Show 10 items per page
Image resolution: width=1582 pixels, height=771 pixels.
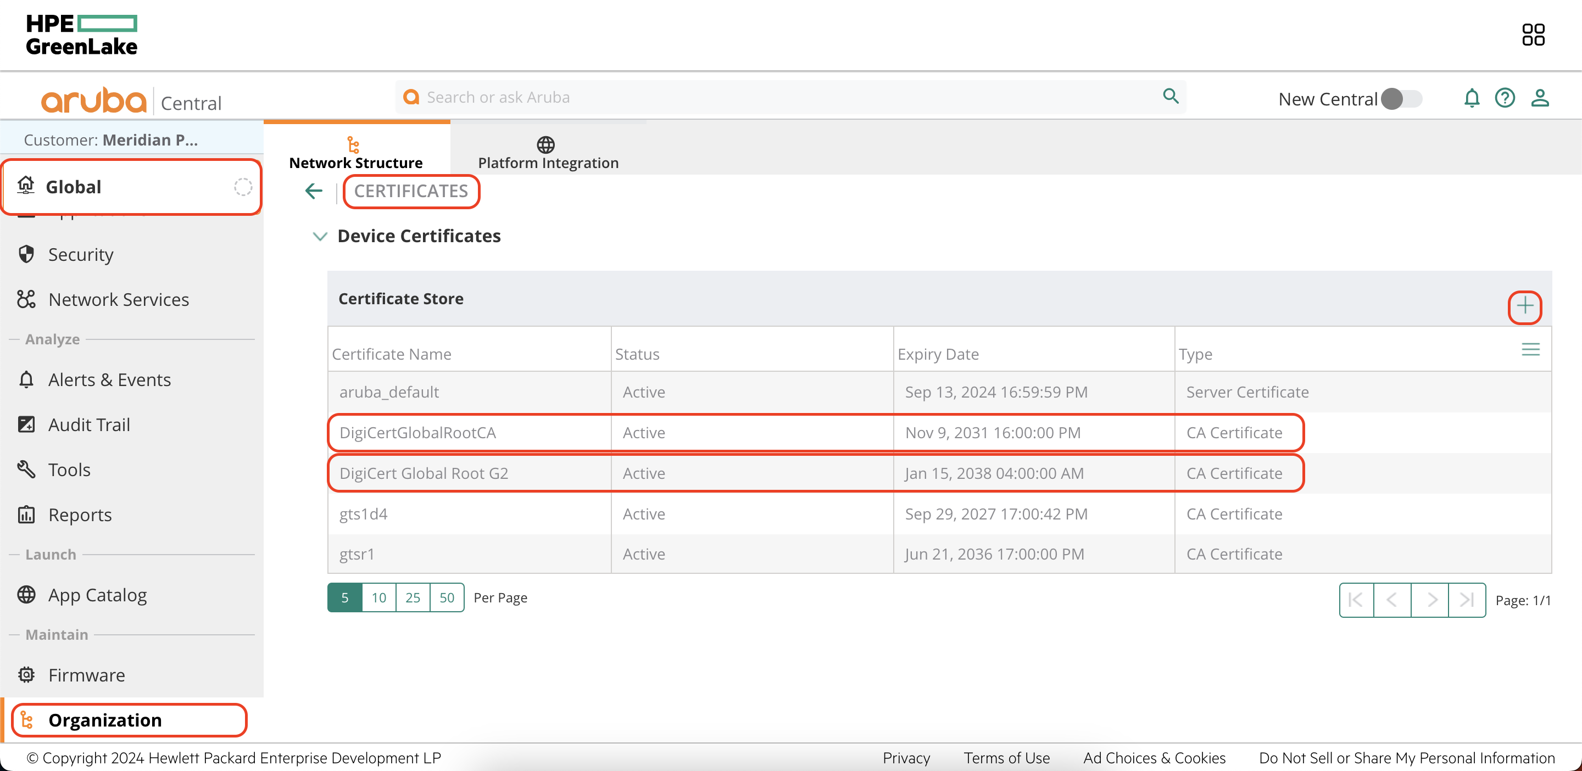click(x=379, y=597)
